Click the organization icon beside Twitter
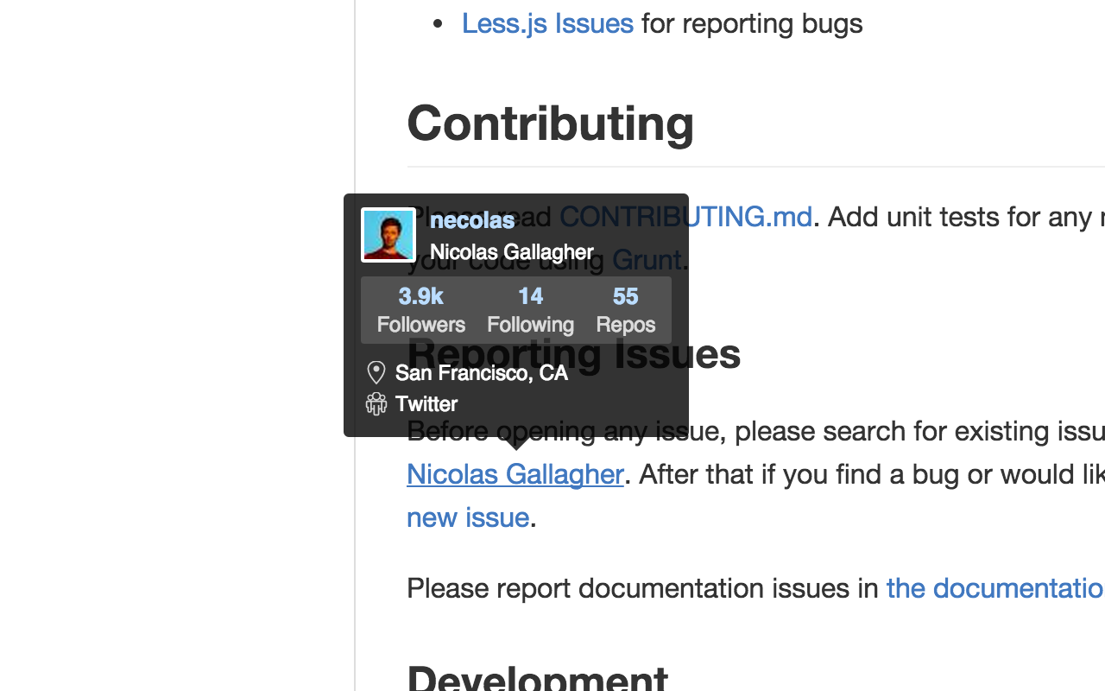 point(376,403)
